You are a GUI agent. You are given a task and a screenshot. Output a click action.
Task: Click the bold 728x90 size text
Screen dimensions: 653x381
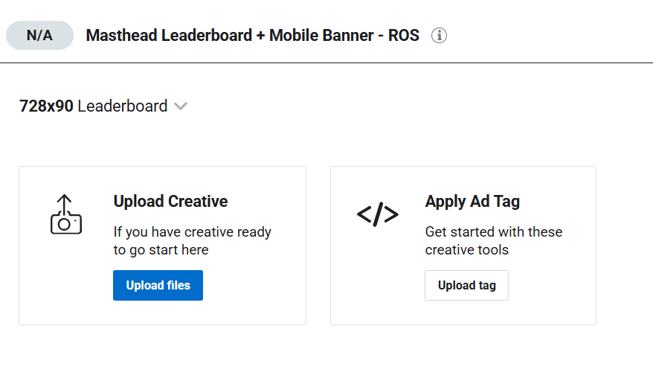[46, 106]
